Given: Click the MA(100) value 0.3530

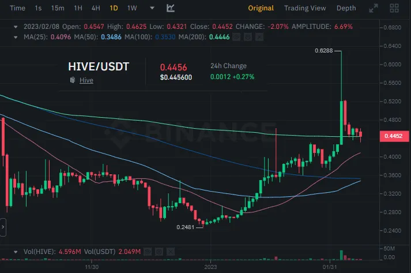Looking at the screenshot, I should (x=165, y=37).
